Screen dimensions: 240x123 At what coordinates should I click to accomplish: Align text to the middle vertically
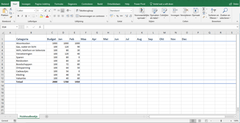tap(58, 11)
